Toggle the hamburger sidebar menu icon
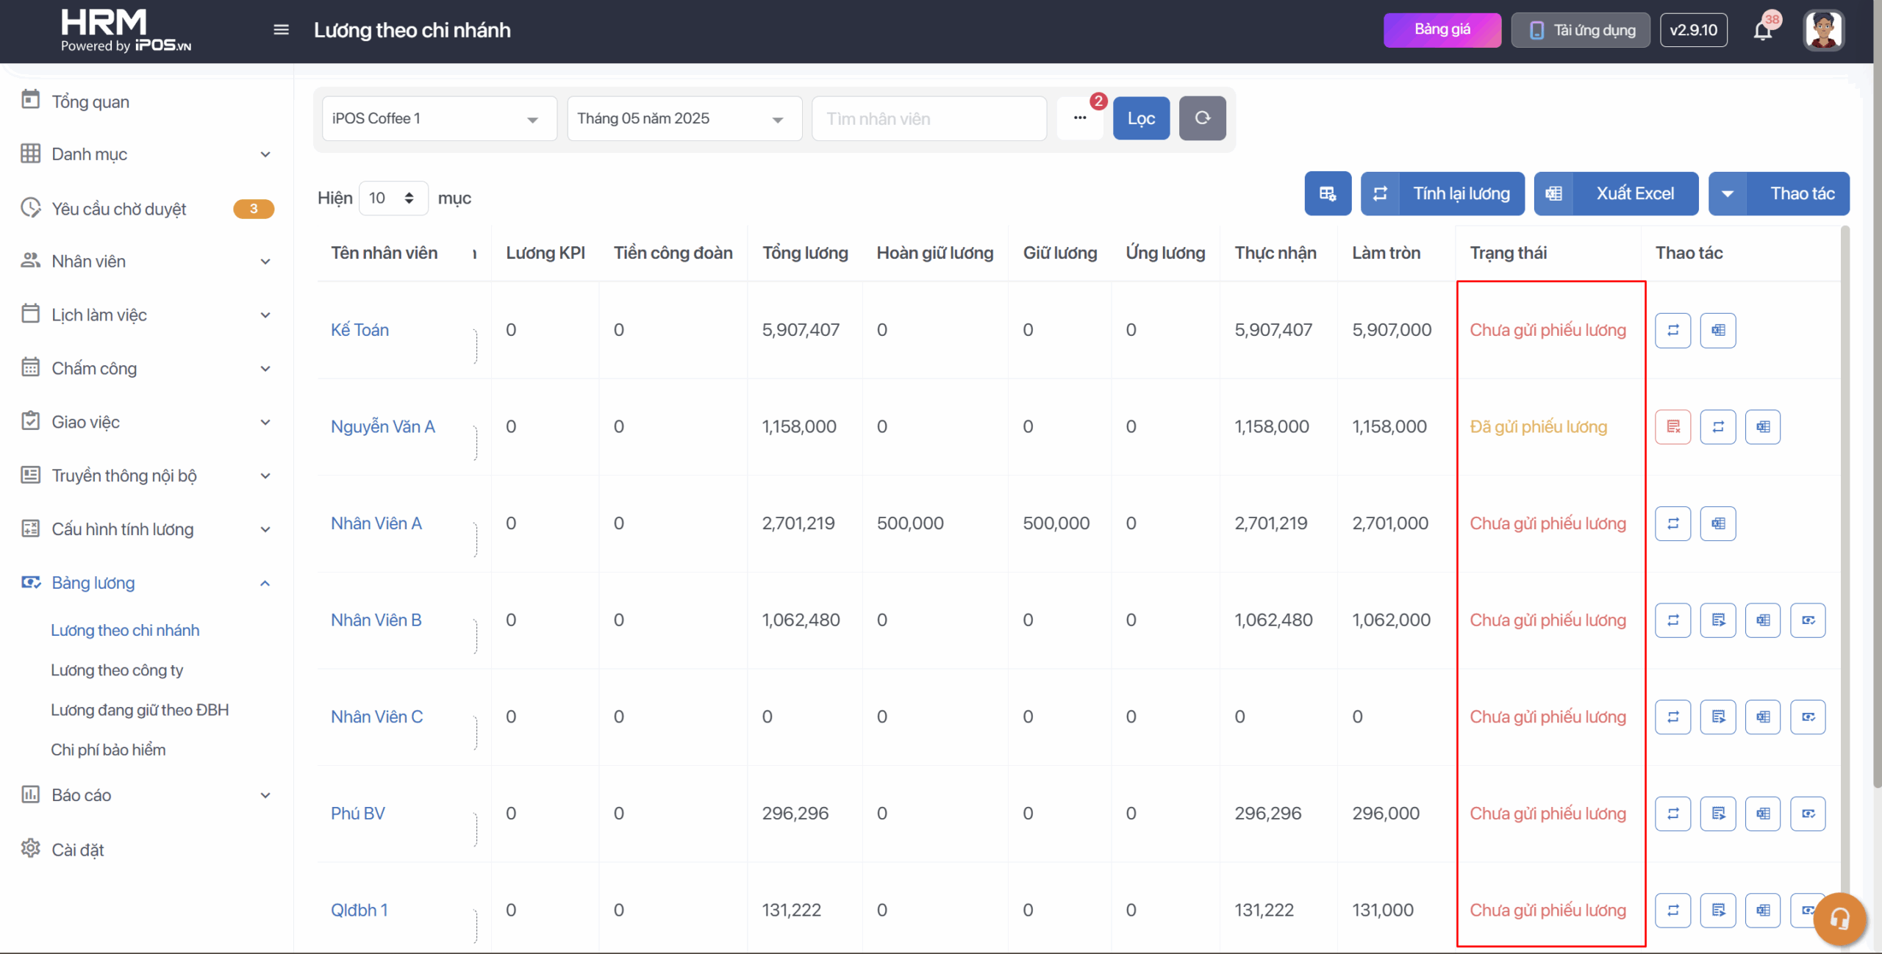1882x954 pixels. click(281, 30)
